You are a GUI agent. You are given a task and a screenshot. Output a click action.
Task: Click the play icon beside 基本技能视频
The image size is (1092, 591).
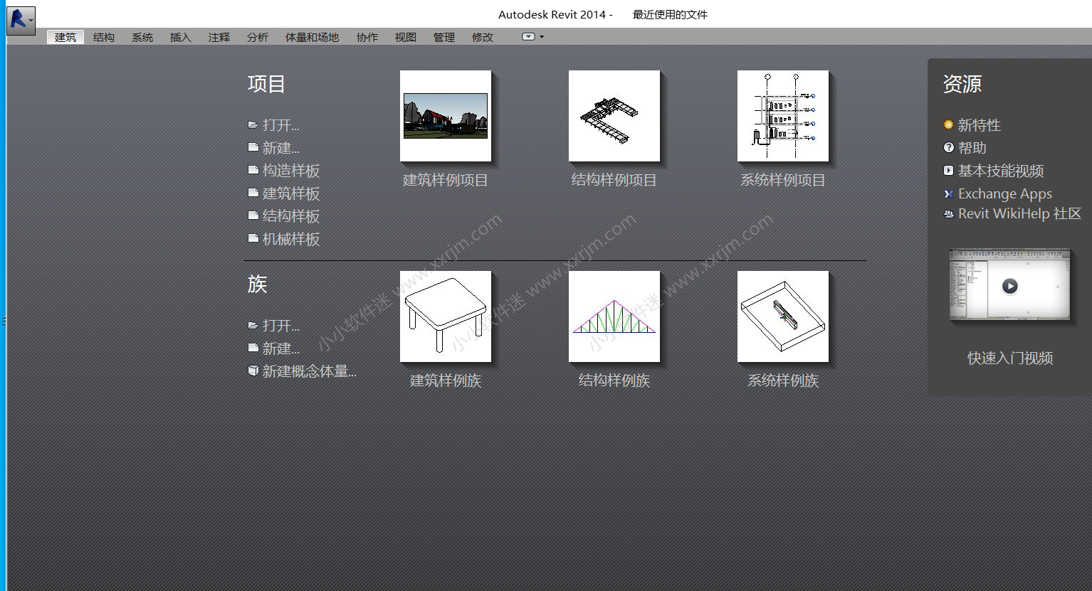pos(948,170)
